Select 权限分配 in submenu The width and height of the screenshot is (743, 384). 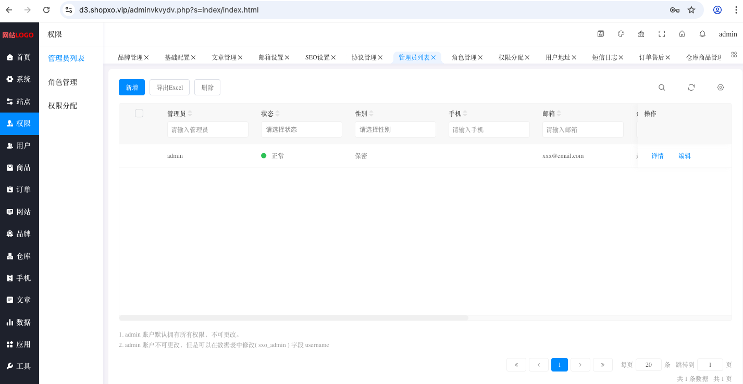[63, 106]
